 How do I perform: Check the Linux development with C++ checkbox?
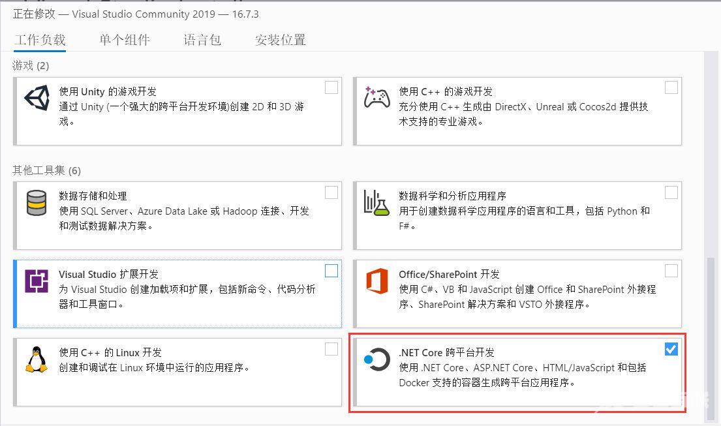(331, 349)
